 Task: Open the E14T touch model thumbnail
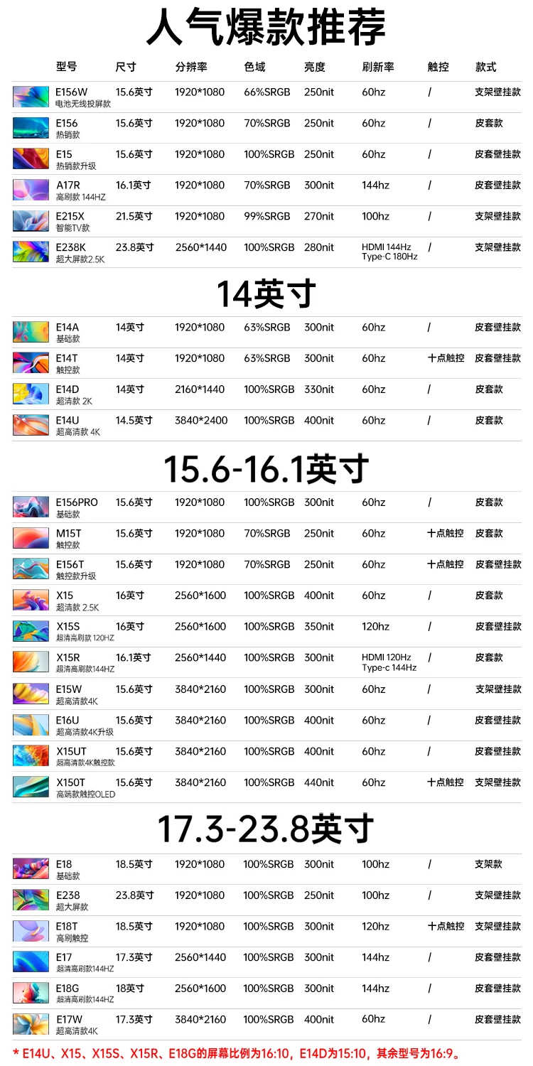point(31,362)
